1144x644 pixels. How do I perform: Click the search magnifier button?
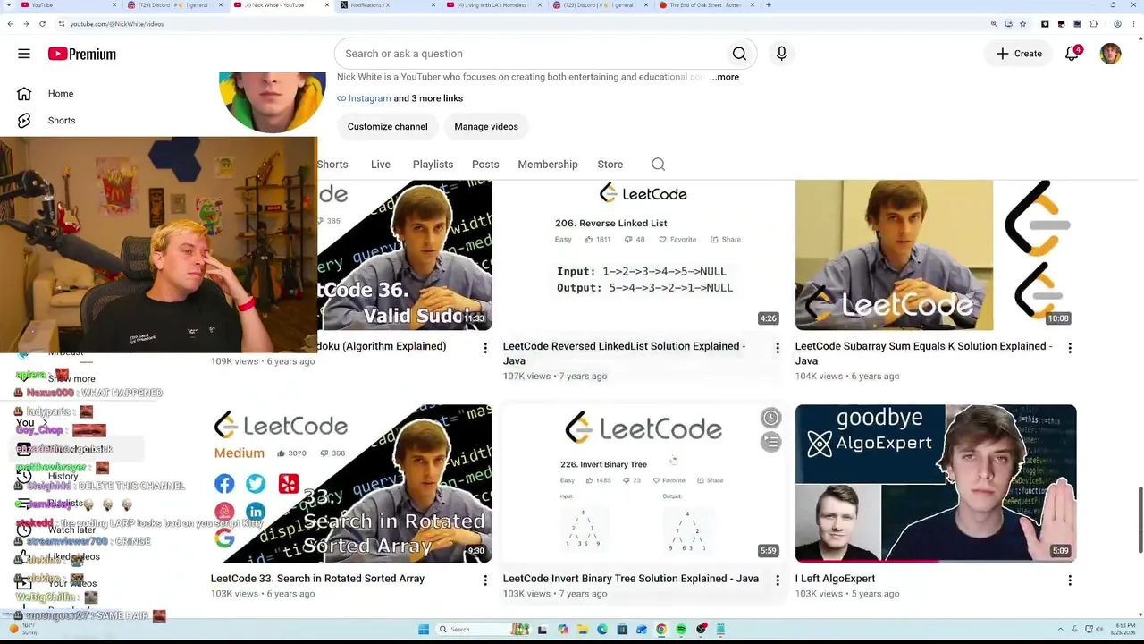(739, 54)
